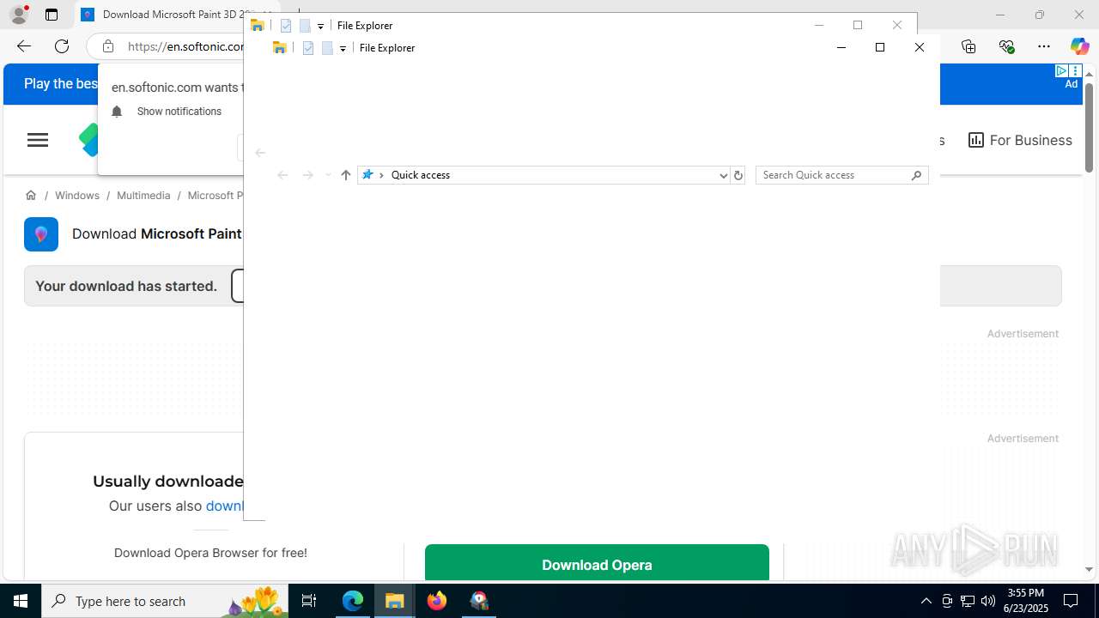This screenshot has height=618, width=1099.
Task: Click Edge profile avatar icon
Action: click(19, 15)
